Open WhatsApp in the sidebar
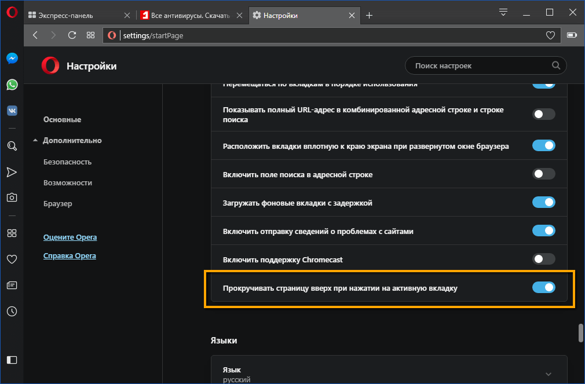 [12, 85]
